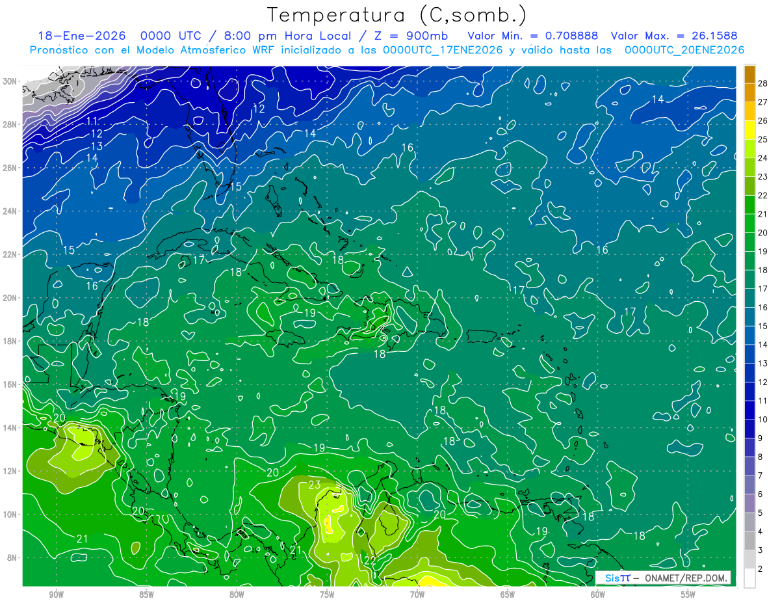The height and width of the screenshot is (603, 780).
Task: Click the legend value label 20
Action: pyautogui.click(x=762, y=233)
